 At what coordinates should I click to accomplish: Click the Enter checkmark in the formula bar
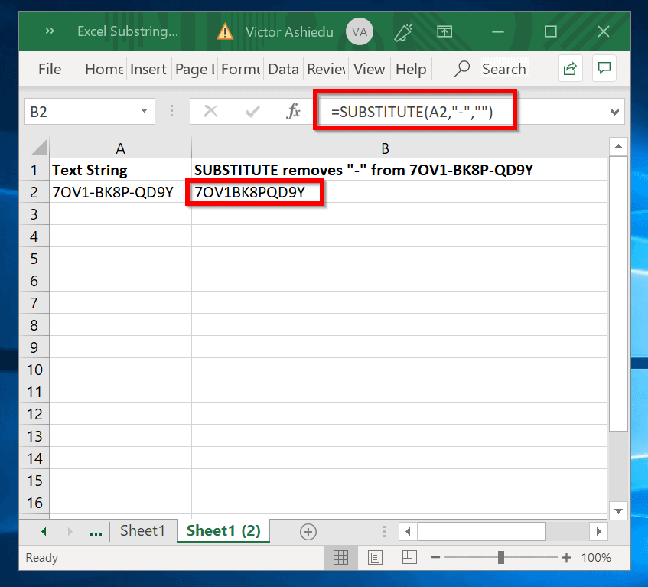pos(252,111)
